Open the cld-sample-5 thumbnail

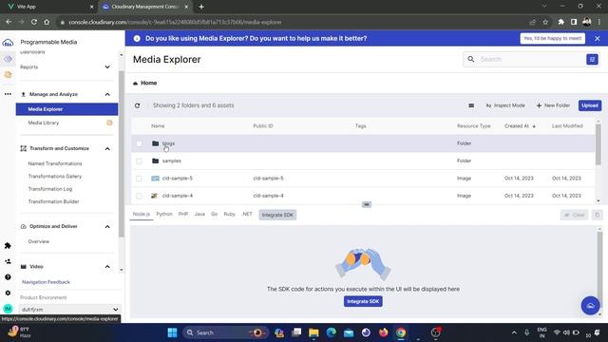tap(155, 179)
